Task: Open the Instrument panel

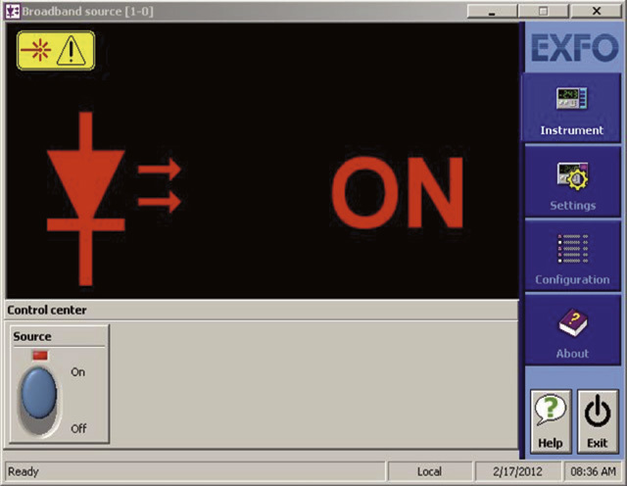Action: coord(572,110)
